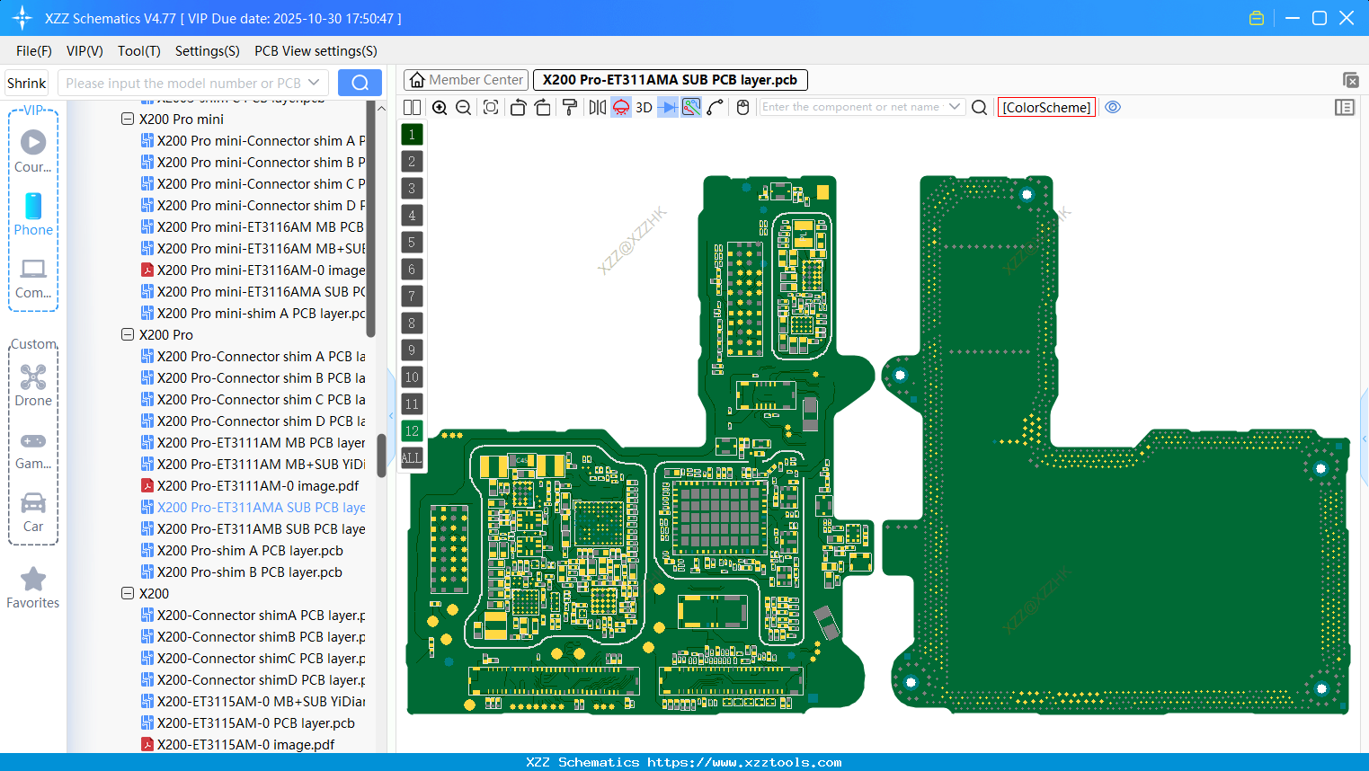
Task: Click the Shrink button
Action: [26, 82]
